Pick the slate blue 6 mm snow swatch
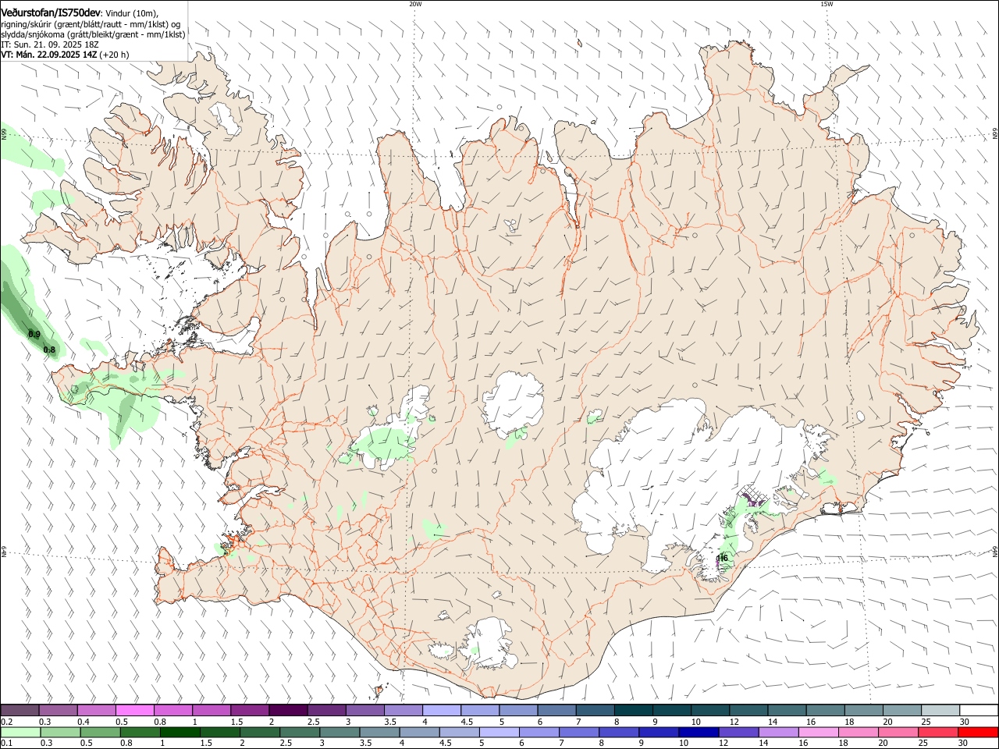Screen dimensions: 999x749 tap(556, 710)
